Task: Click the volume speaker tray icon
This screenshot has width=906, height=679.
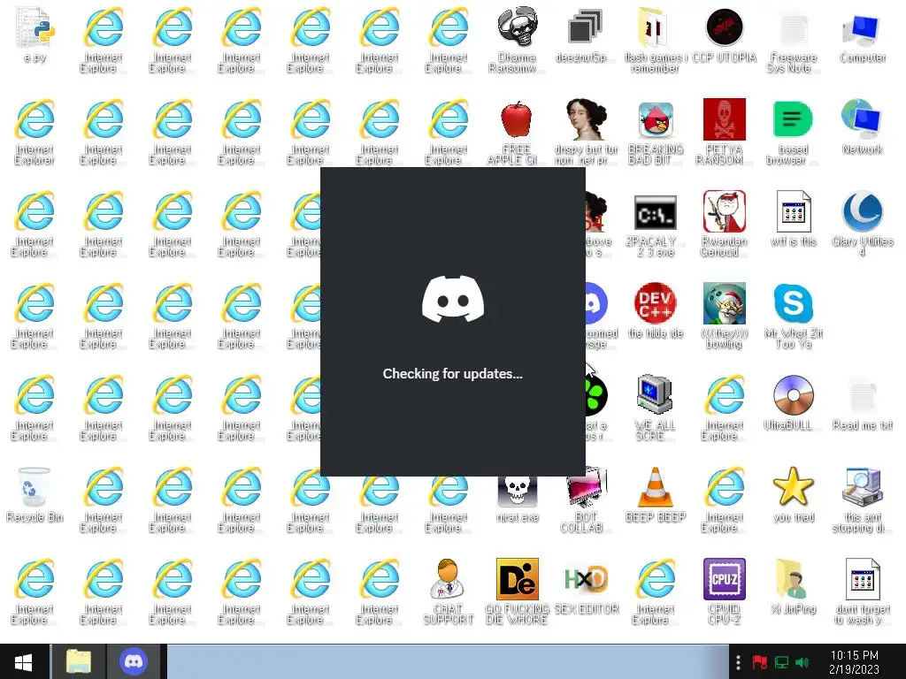Action: [802, 662]
